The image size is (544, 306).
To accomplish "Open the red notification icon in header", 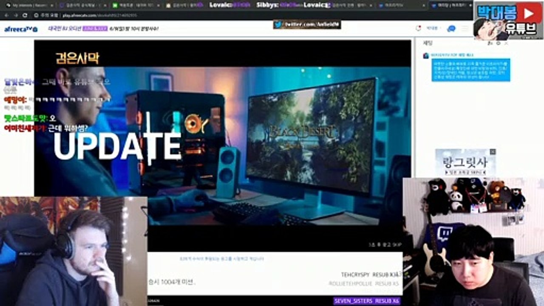I will [418, 28].
